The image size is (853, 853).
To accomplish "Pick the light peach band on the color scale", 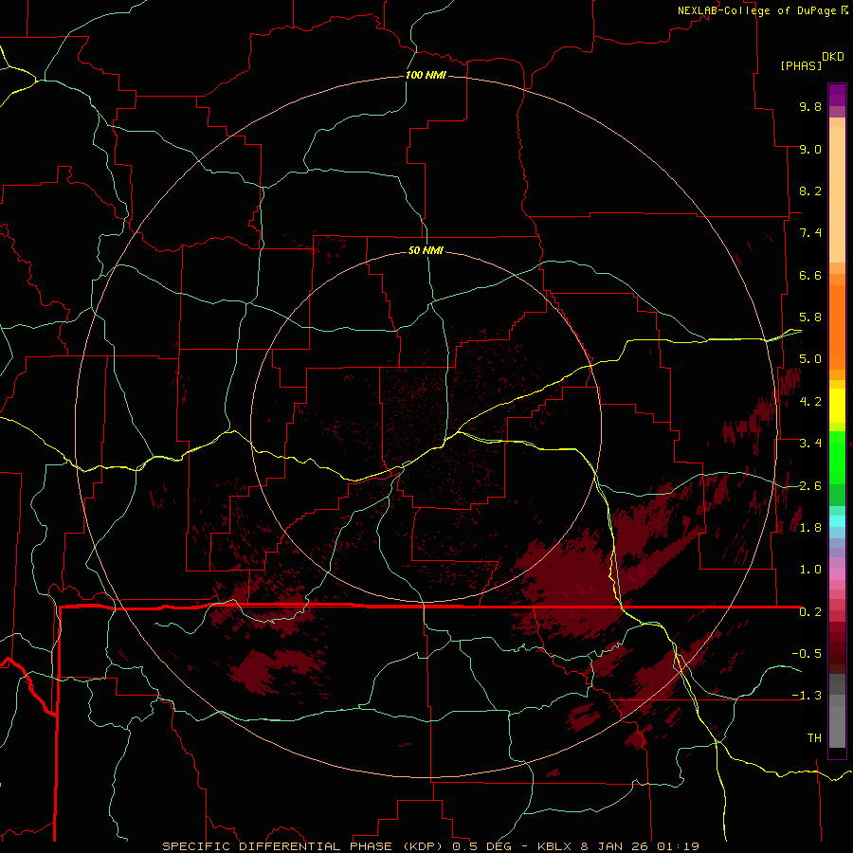I will click(837, 194).
